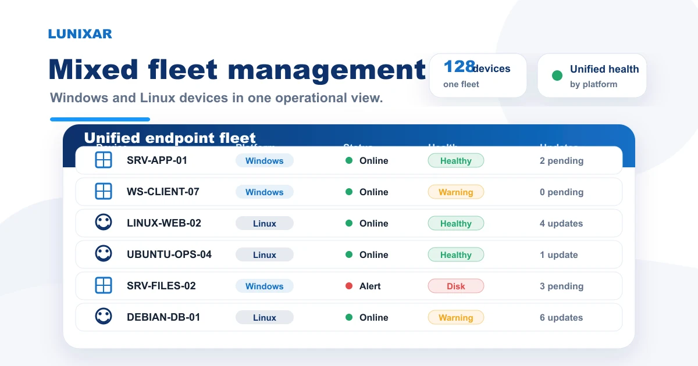Click the 'Alert' status text
This screenshot has width=698, height=366.
click(370, 286)
